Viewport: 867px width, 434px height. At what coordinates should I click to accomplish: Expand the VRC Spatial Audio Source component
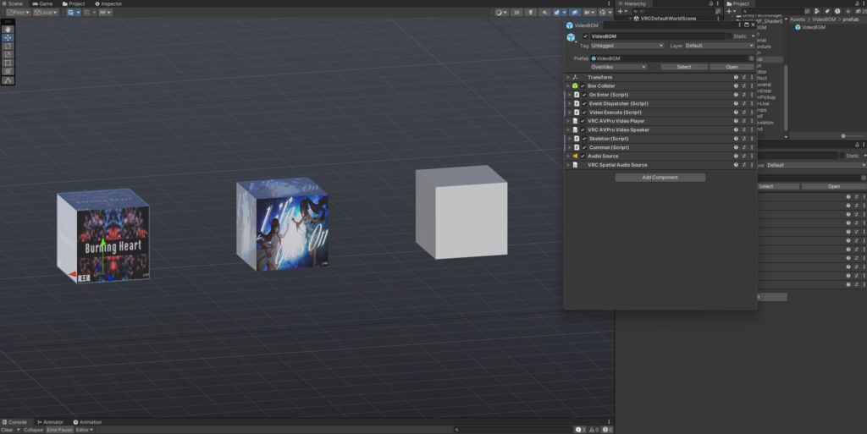[x=568, y=165]
